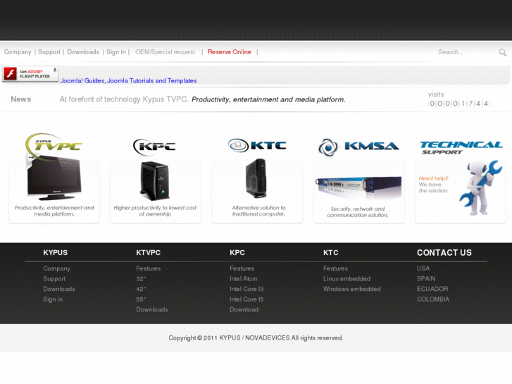Select ECUADOR under Contact Us
The height and width of the screenshot is (384, 512).
tap(432, 289)
